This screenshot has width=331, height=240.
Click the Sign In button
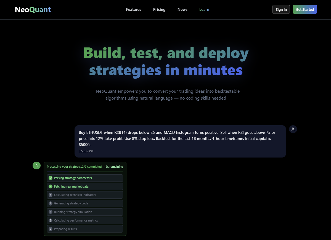click(281, 9)
